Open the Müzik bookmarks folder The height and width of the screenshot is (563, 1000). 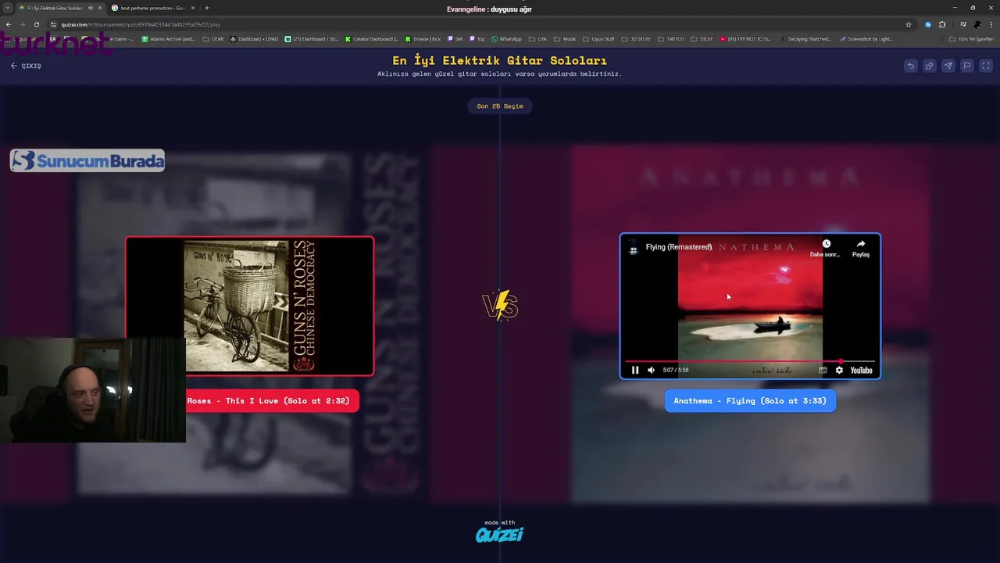click(x=565, y=39)
